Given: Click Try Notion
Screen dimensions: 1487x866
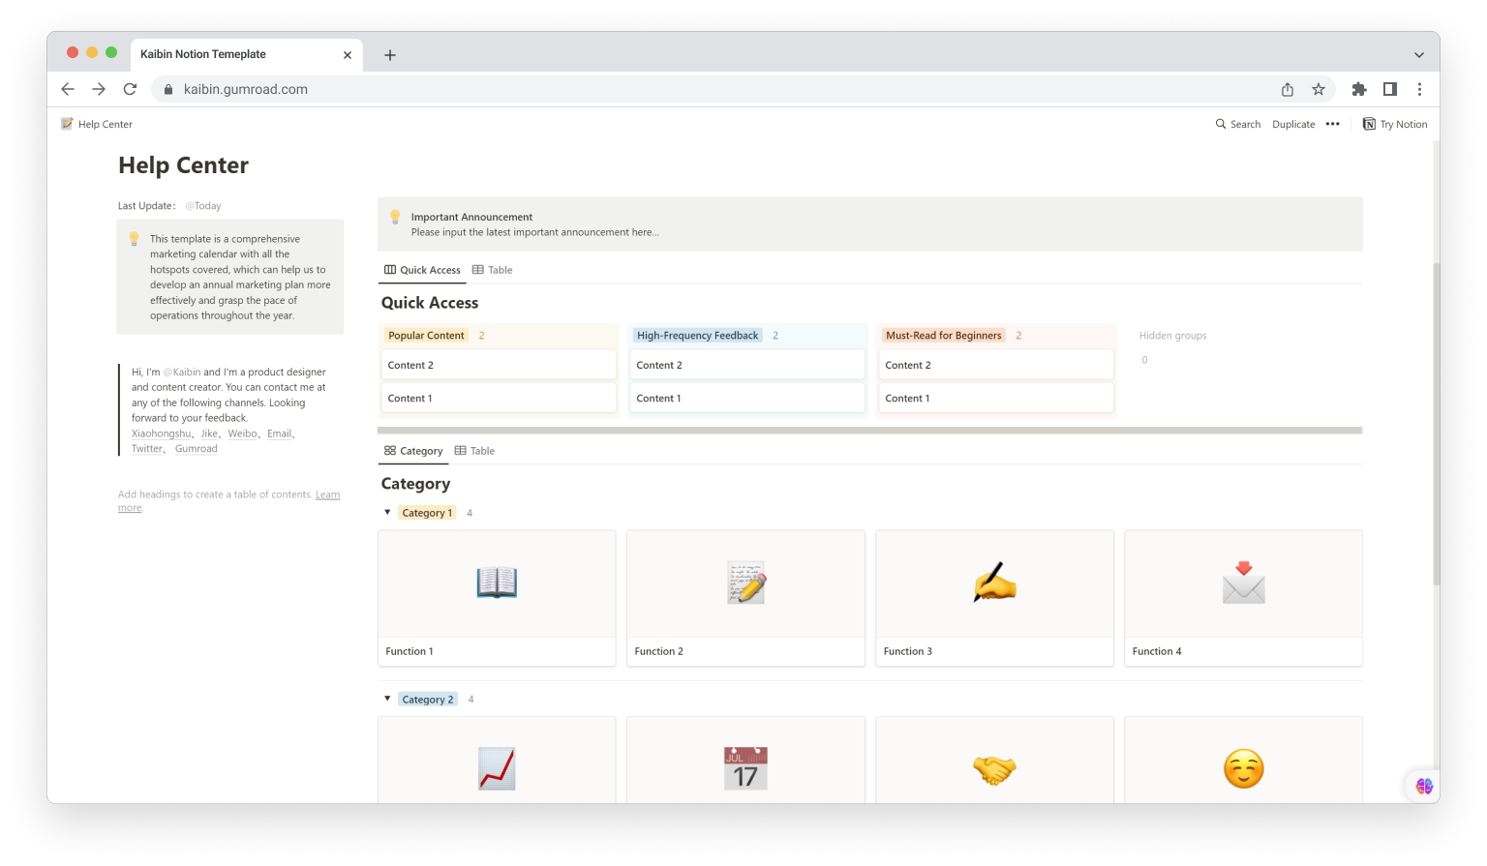Looking at the screenshot, I should [1395, 124].
